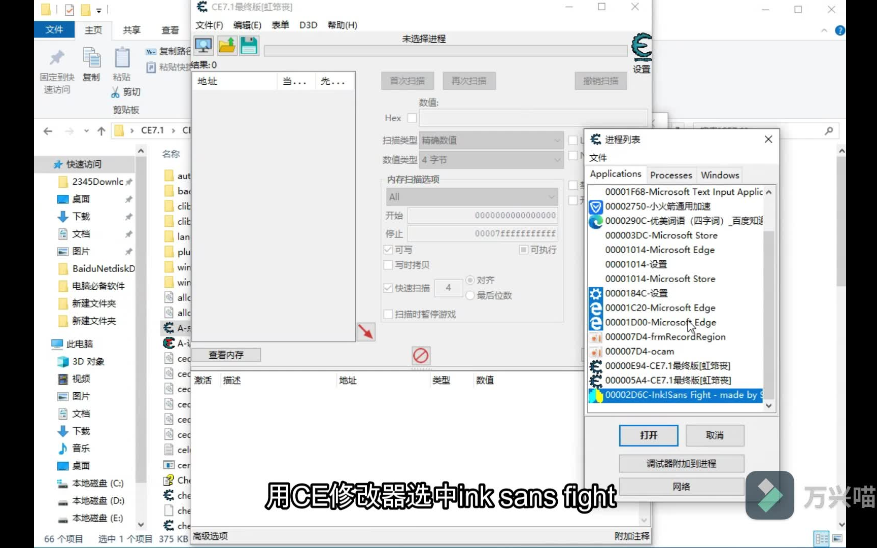This screenshot has height=548, width=877.
Task: Select the Ink!Sans Fight process entry
Action: pos(675,395)
